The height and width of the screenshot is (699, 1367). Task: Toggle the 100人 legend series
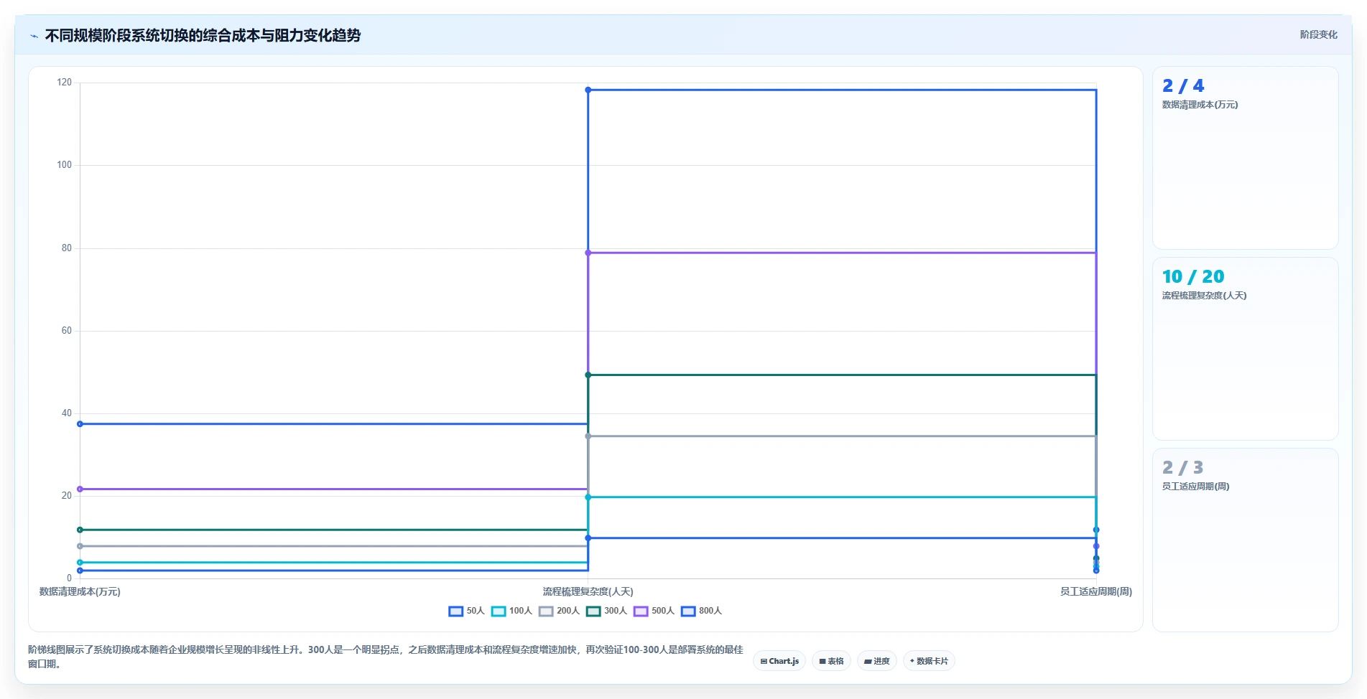511,611
